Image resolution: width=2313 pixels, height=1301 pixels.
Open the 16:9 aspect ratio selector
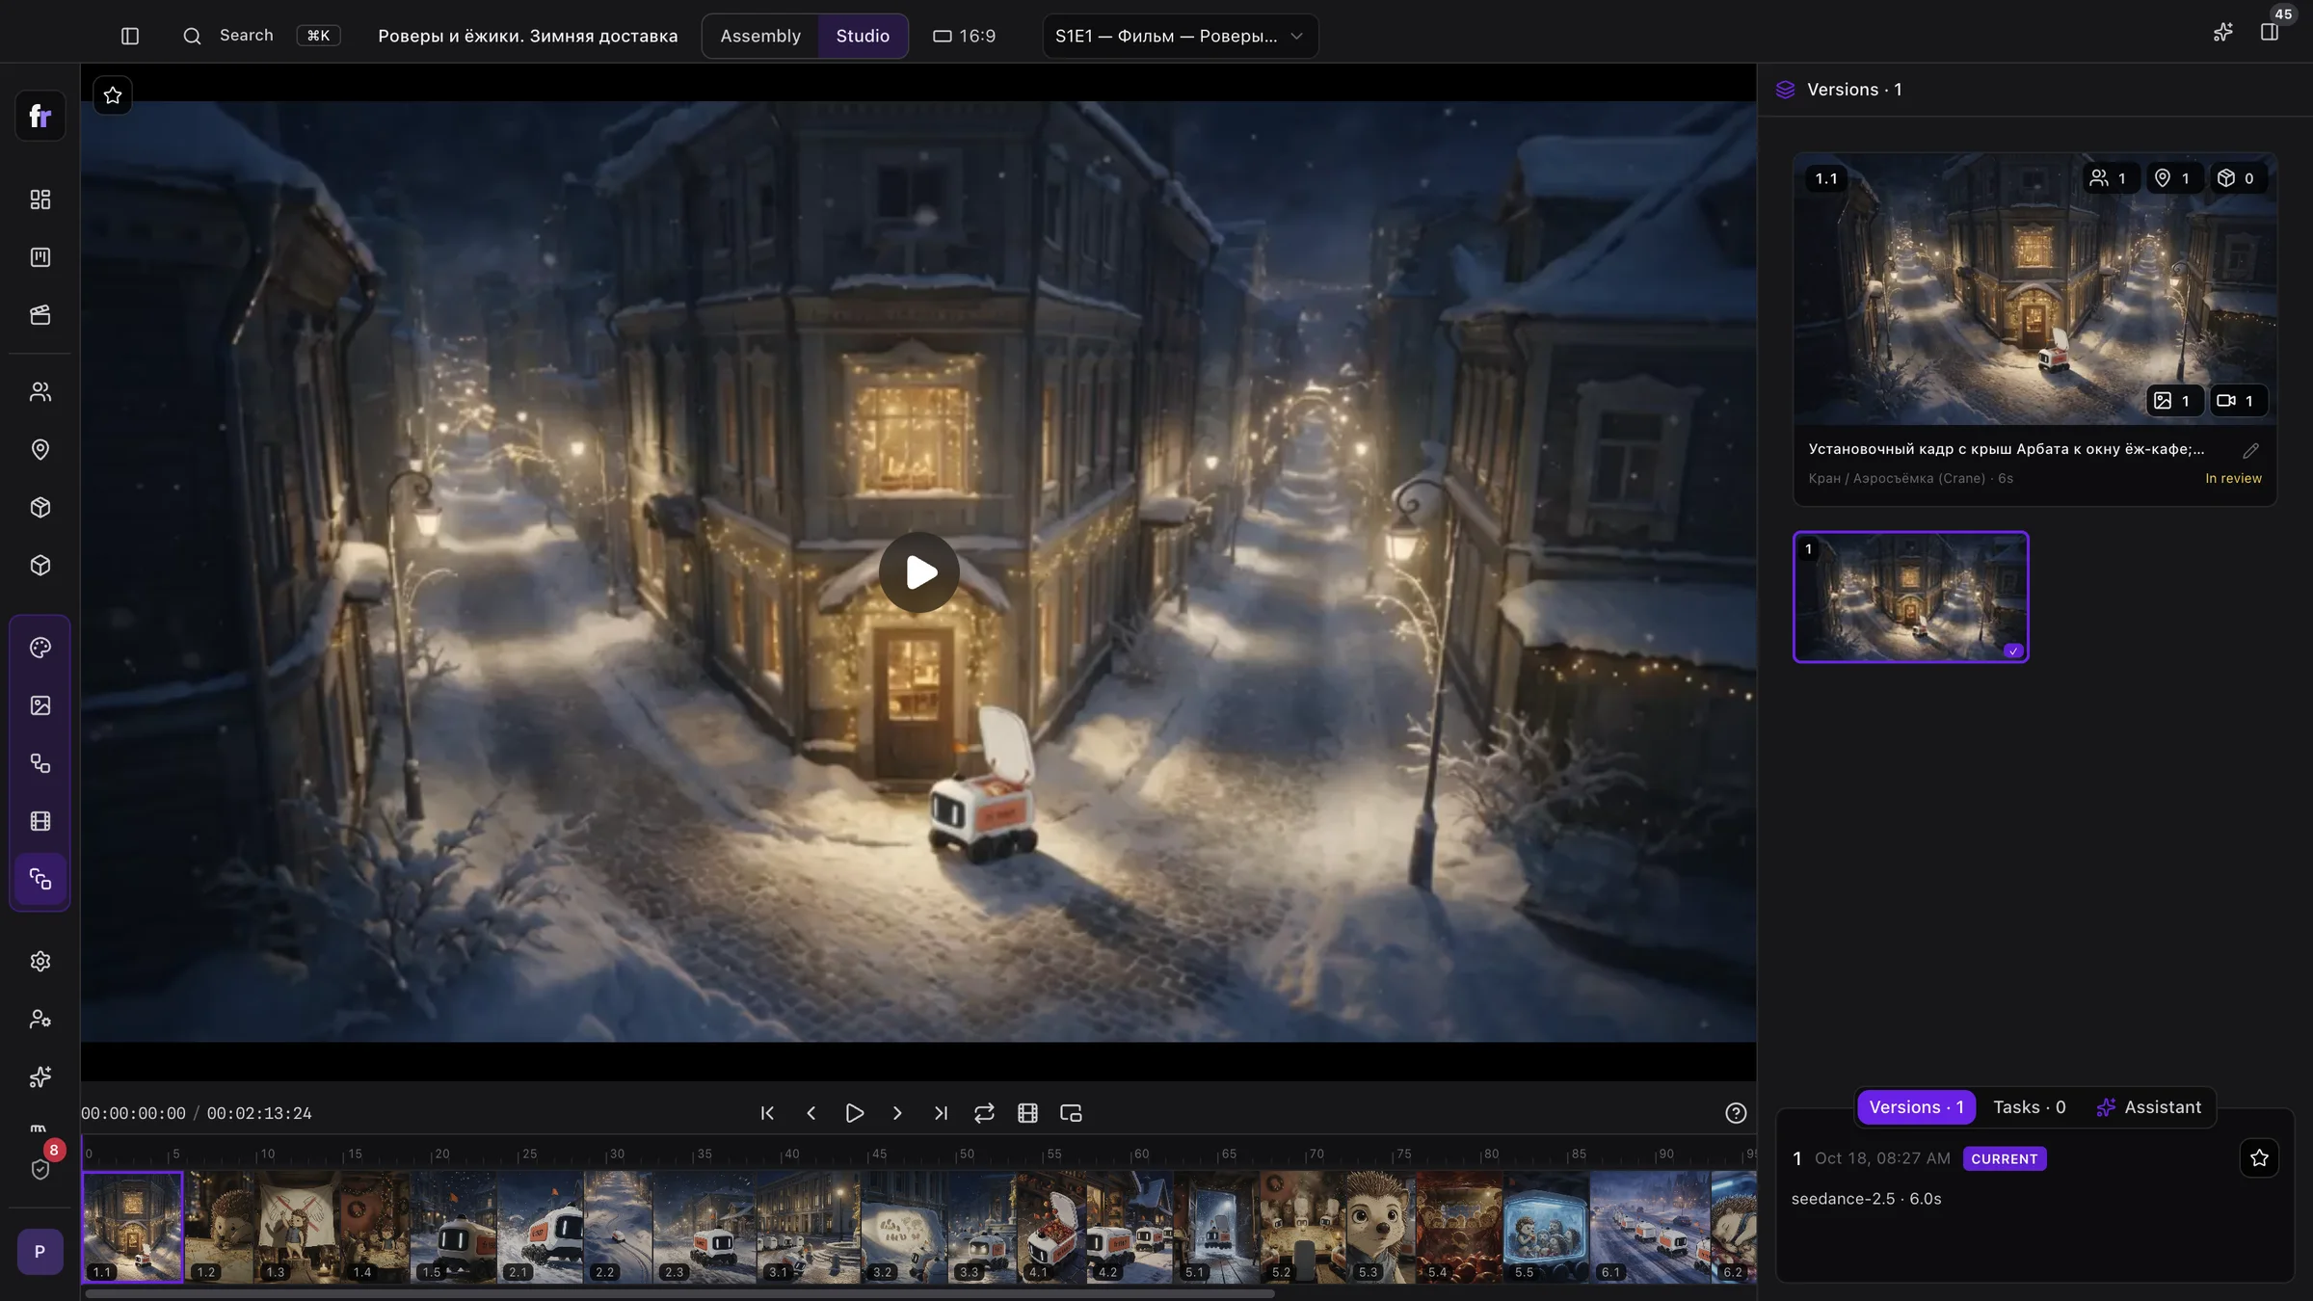coord(964,36)
